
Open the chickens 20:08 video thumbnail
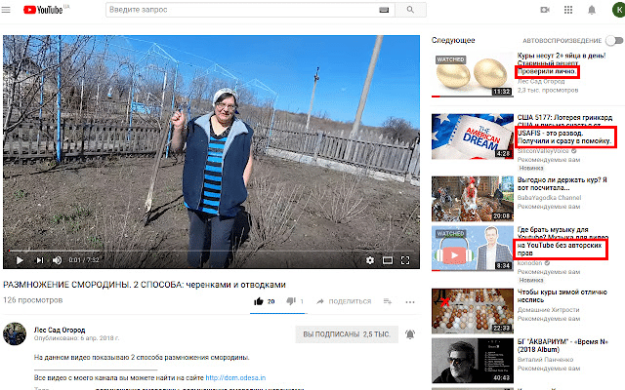473,199
